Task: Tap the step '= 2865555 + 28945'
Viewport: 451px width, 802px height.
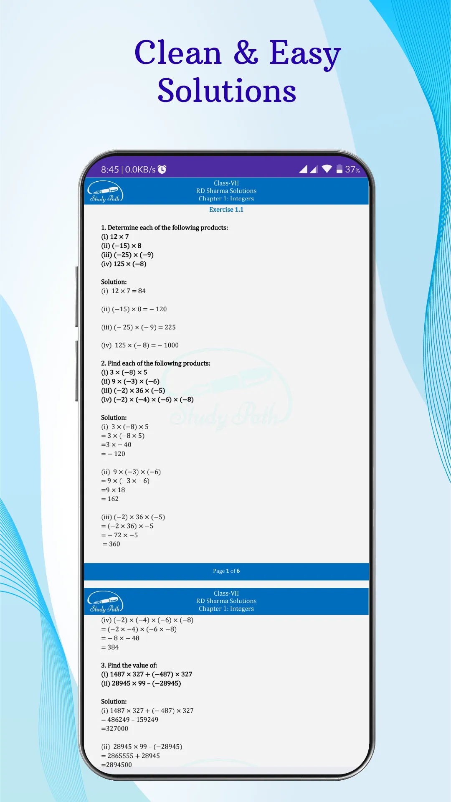Action: [x=130, y=756]
